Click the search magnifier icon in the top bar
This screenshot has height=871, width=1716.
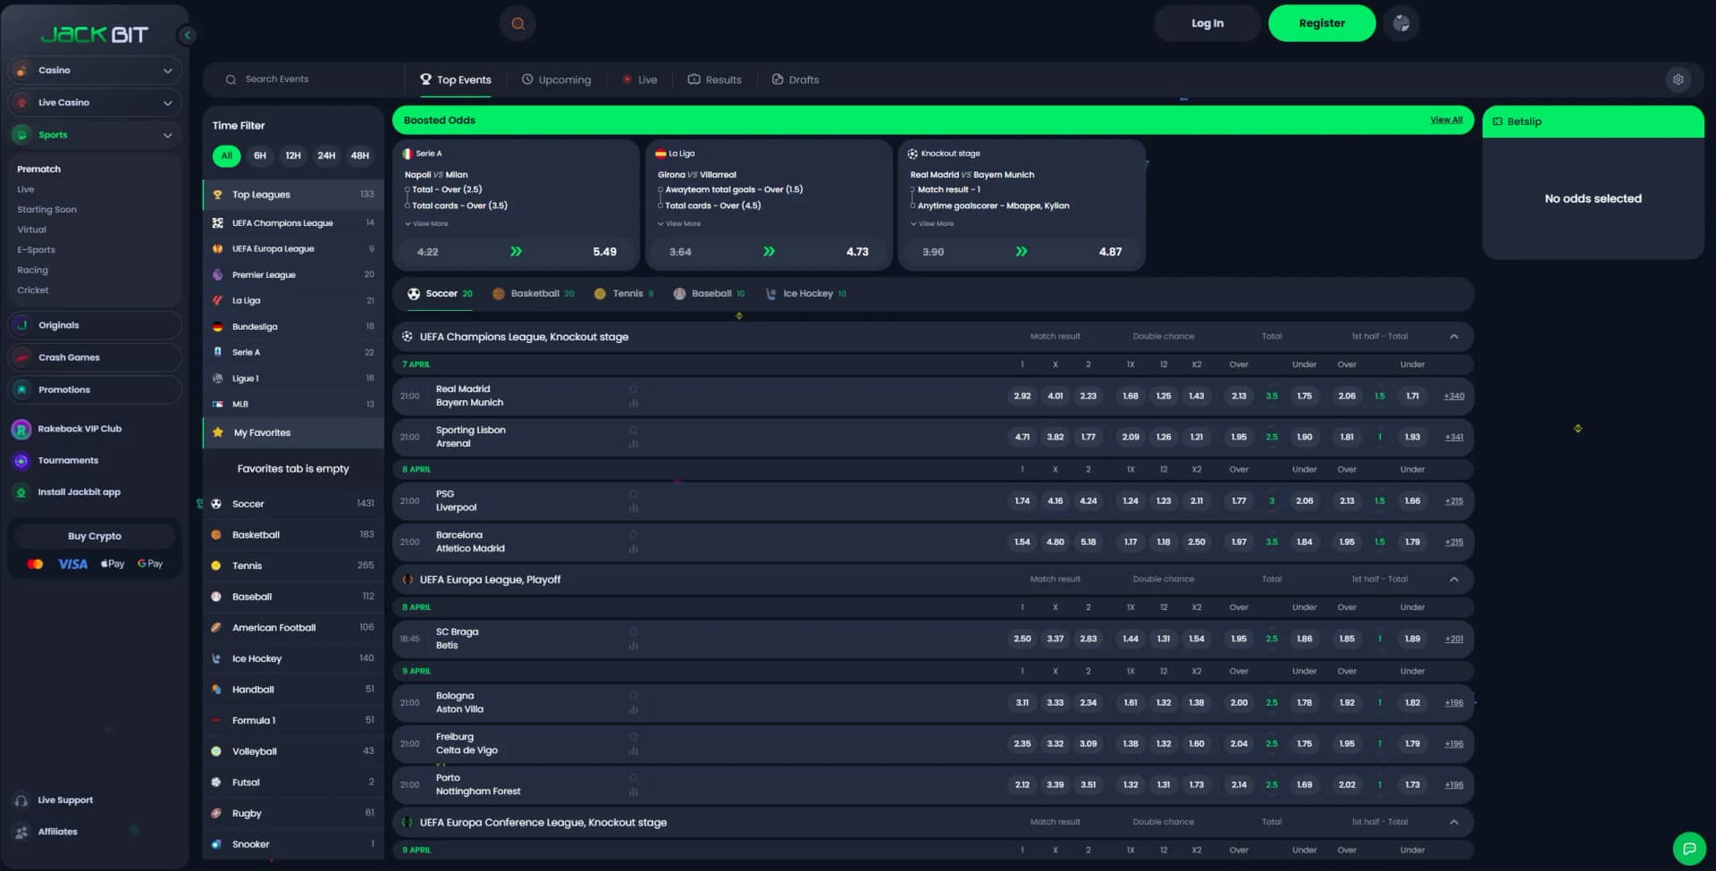click(x=518, y=23)
